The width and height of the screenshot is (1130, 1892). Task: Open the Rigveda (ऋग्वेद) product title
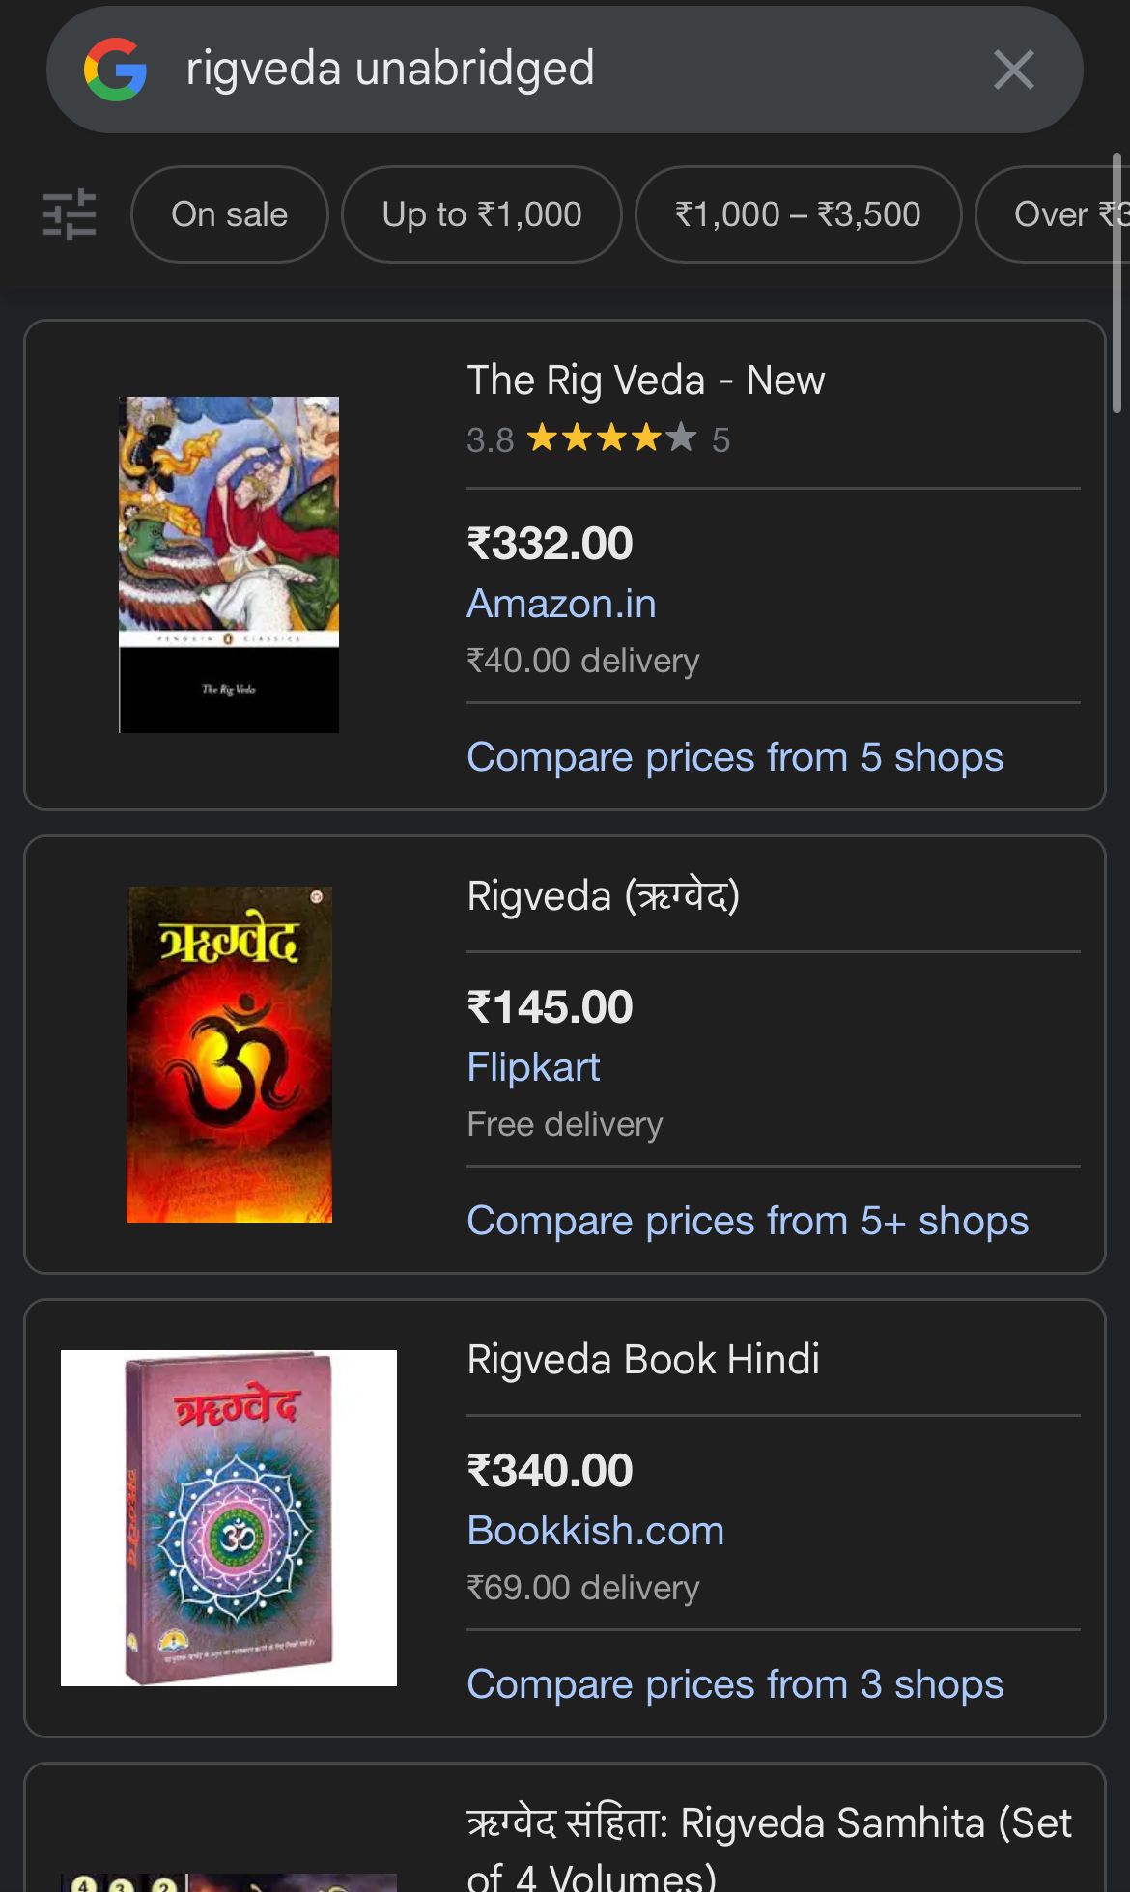603,896
